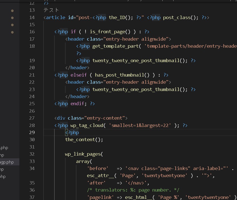The width and height of the screenshot is (237, 200).
Task: Click line number 34 in the gutter
Action: (32, 168)
